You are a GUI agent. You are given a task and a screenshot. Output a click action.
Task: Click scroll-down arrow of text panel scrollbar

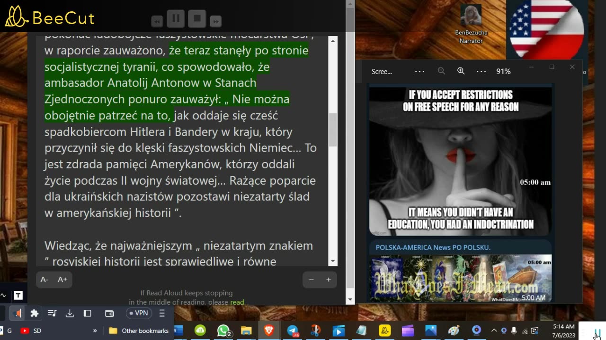click(333, 261)
